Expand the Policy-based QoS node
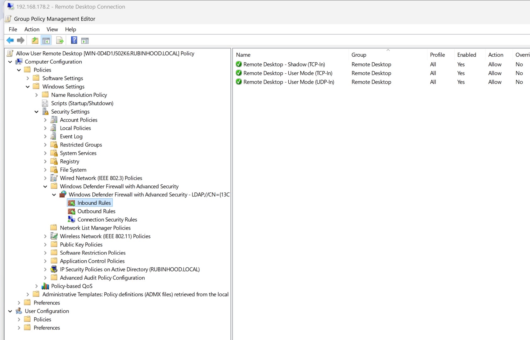 (37, 286)
